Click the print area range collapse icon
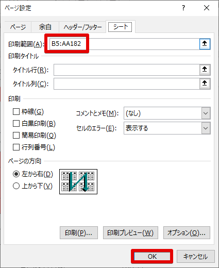Image resolution: width=219 pixels, height=268 pixels. tap(205, 44)
